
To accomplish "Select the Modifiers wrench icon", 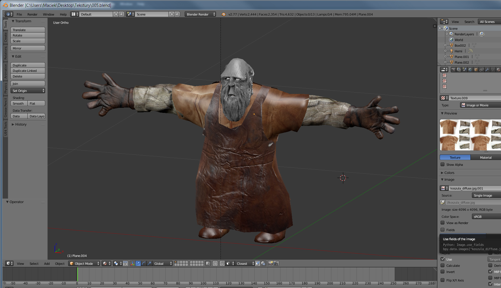I will coord(487,70).
